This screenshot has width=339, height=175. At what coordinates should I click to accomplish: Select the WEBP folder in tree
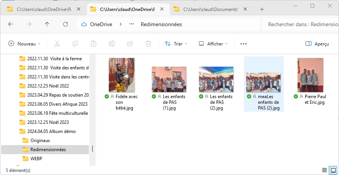pos(36,158)
